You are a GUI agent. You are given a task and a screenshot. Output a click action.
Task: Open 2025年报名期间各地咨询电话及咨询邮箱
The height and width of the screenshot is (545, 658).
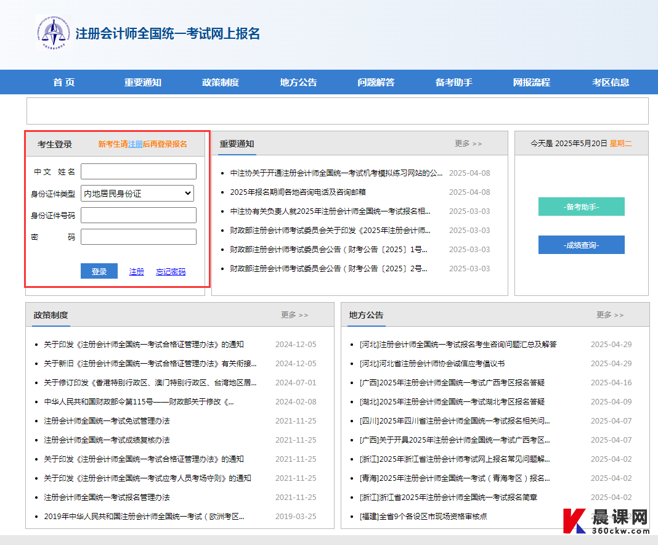298,192
